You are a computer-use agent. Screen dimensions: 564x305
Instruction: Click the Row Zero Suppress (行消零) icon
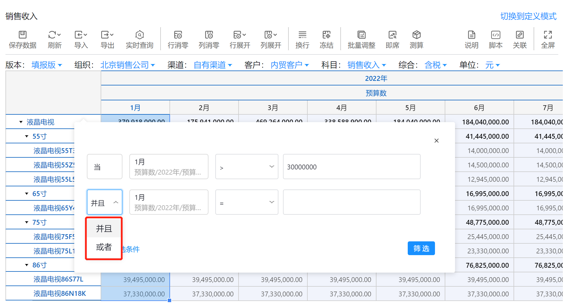178,35
